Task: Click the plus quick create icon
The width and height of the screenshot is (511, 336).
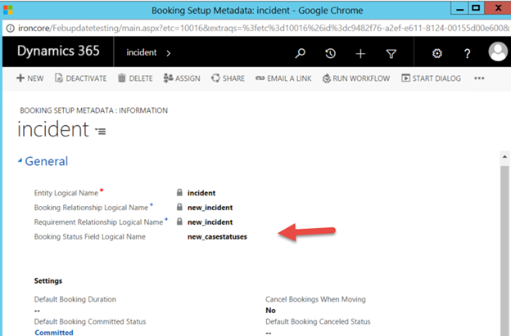Action: (360, 53)
